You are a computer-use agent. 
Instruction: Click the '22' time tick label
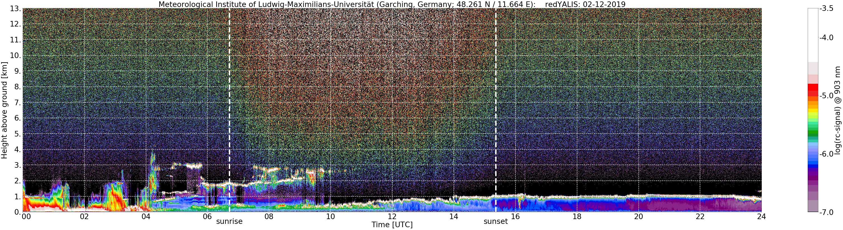(x=700, y=216)
